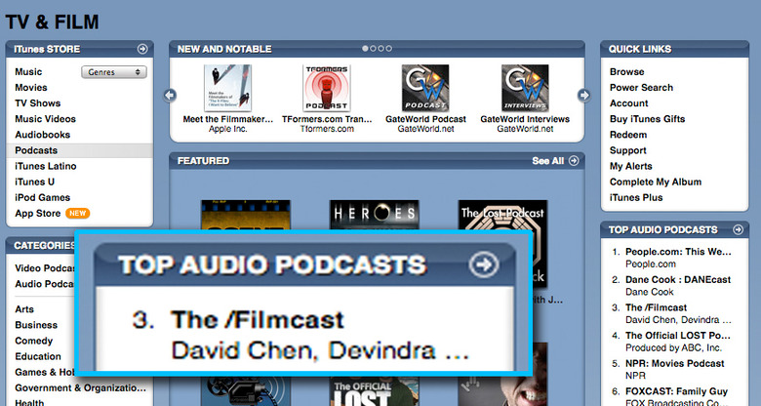Open the Music Genres dropdown

[114, 72]
